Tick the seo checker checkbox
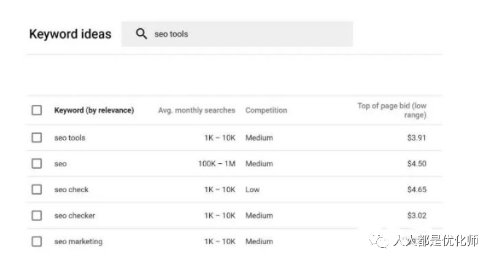Image resolution: width=494 pixels, height=262 pixels. click(x=37, y=215)
